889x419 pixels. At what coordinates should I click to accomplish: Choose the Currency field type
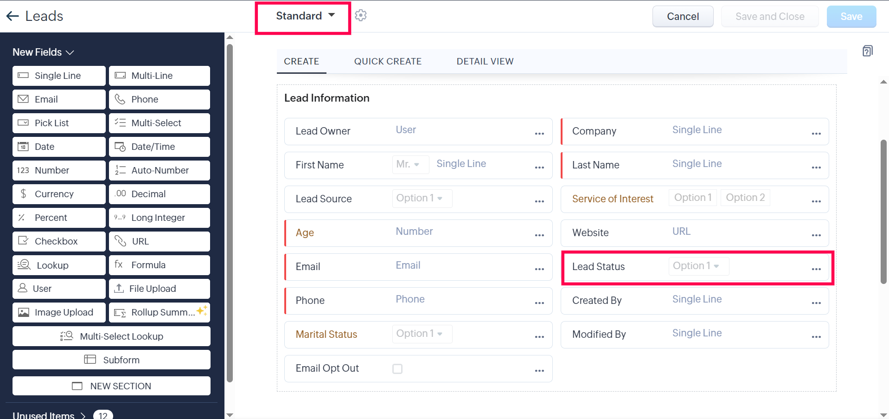[59, 194]
